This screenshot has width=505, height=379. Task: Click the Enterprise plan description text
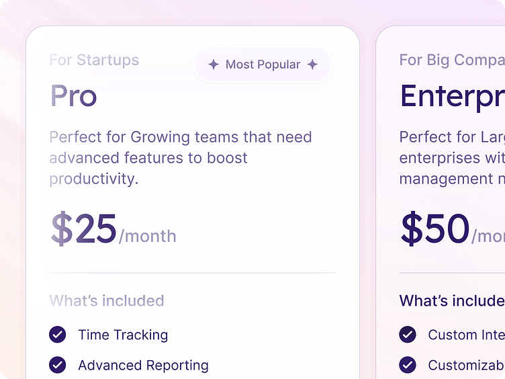[451, 158]
